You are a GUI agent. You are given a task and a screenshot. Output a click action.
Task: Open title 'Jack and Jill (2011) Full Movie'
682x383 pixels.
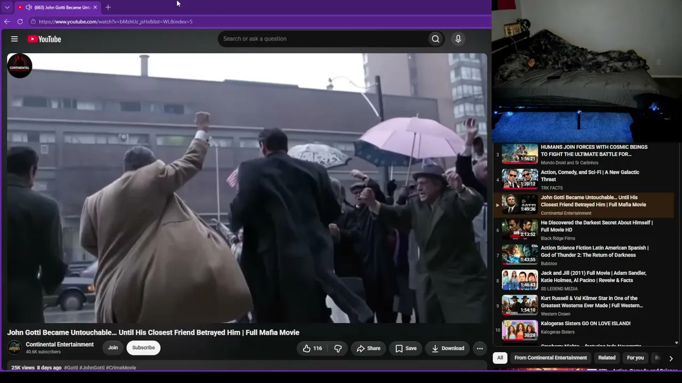point(594,277)
